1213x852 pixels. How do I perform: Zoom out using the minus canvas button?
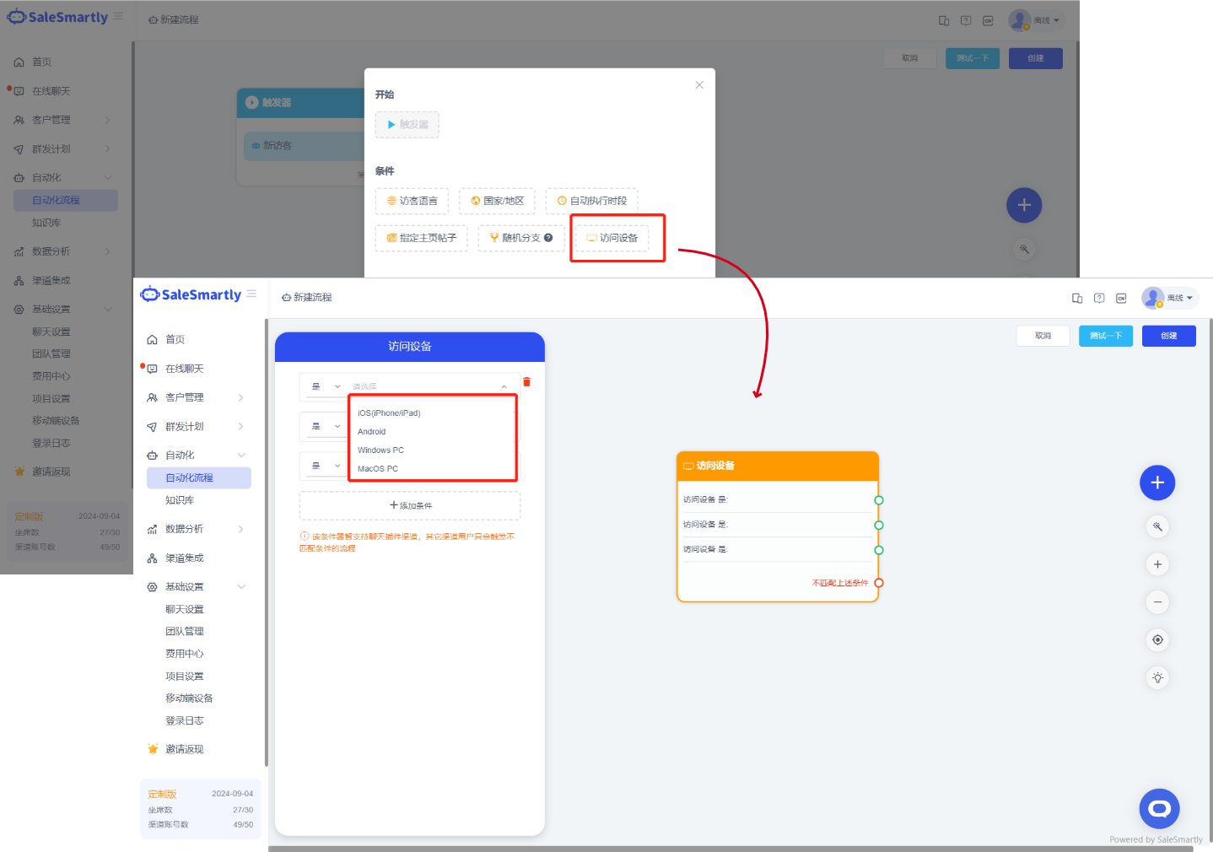coord(1157,602)
